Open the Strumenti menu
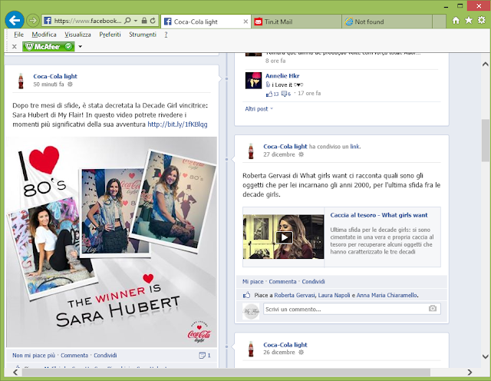The image size is (491, 381). pyautogui.click(x=143, y=35)
